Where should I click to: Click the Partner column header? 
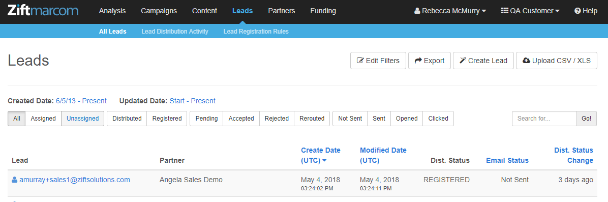(x=172, y=160)
